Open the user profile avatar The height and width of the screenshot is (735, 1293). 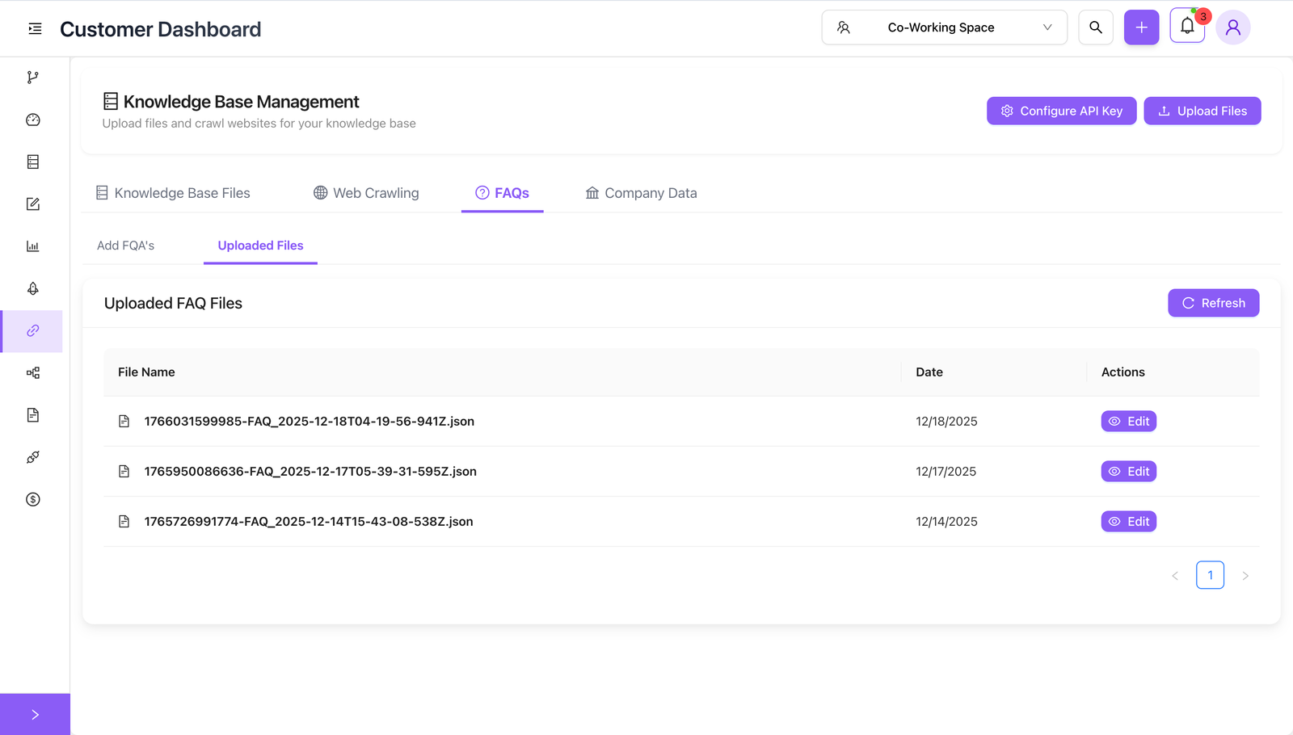tap(1232, 27)
